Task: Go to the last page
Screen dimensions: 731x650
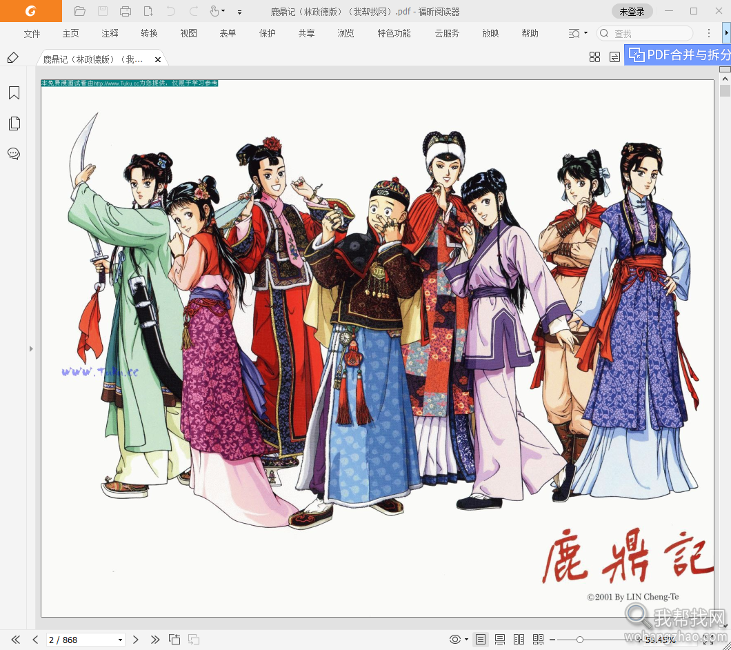Action: (x=155, y=639)
